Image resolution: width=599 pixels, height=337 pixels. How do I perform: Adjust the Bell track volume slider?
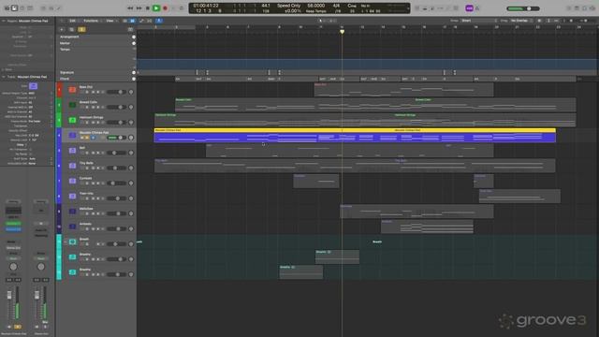(x=117, y=153)
